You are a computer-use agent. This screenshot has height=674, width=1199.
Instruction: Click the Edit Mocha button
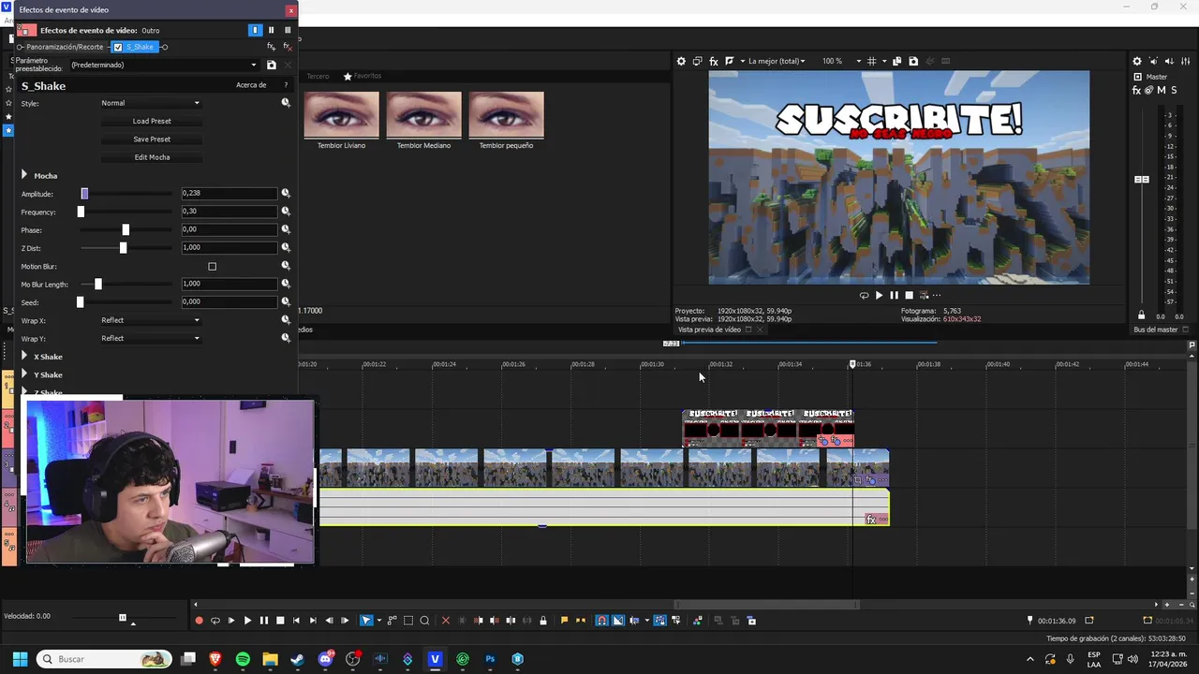tap(152, 157)
